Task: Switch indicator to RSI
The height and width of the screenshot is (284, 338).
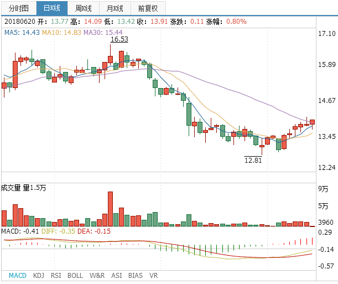Action: [56, 275]
